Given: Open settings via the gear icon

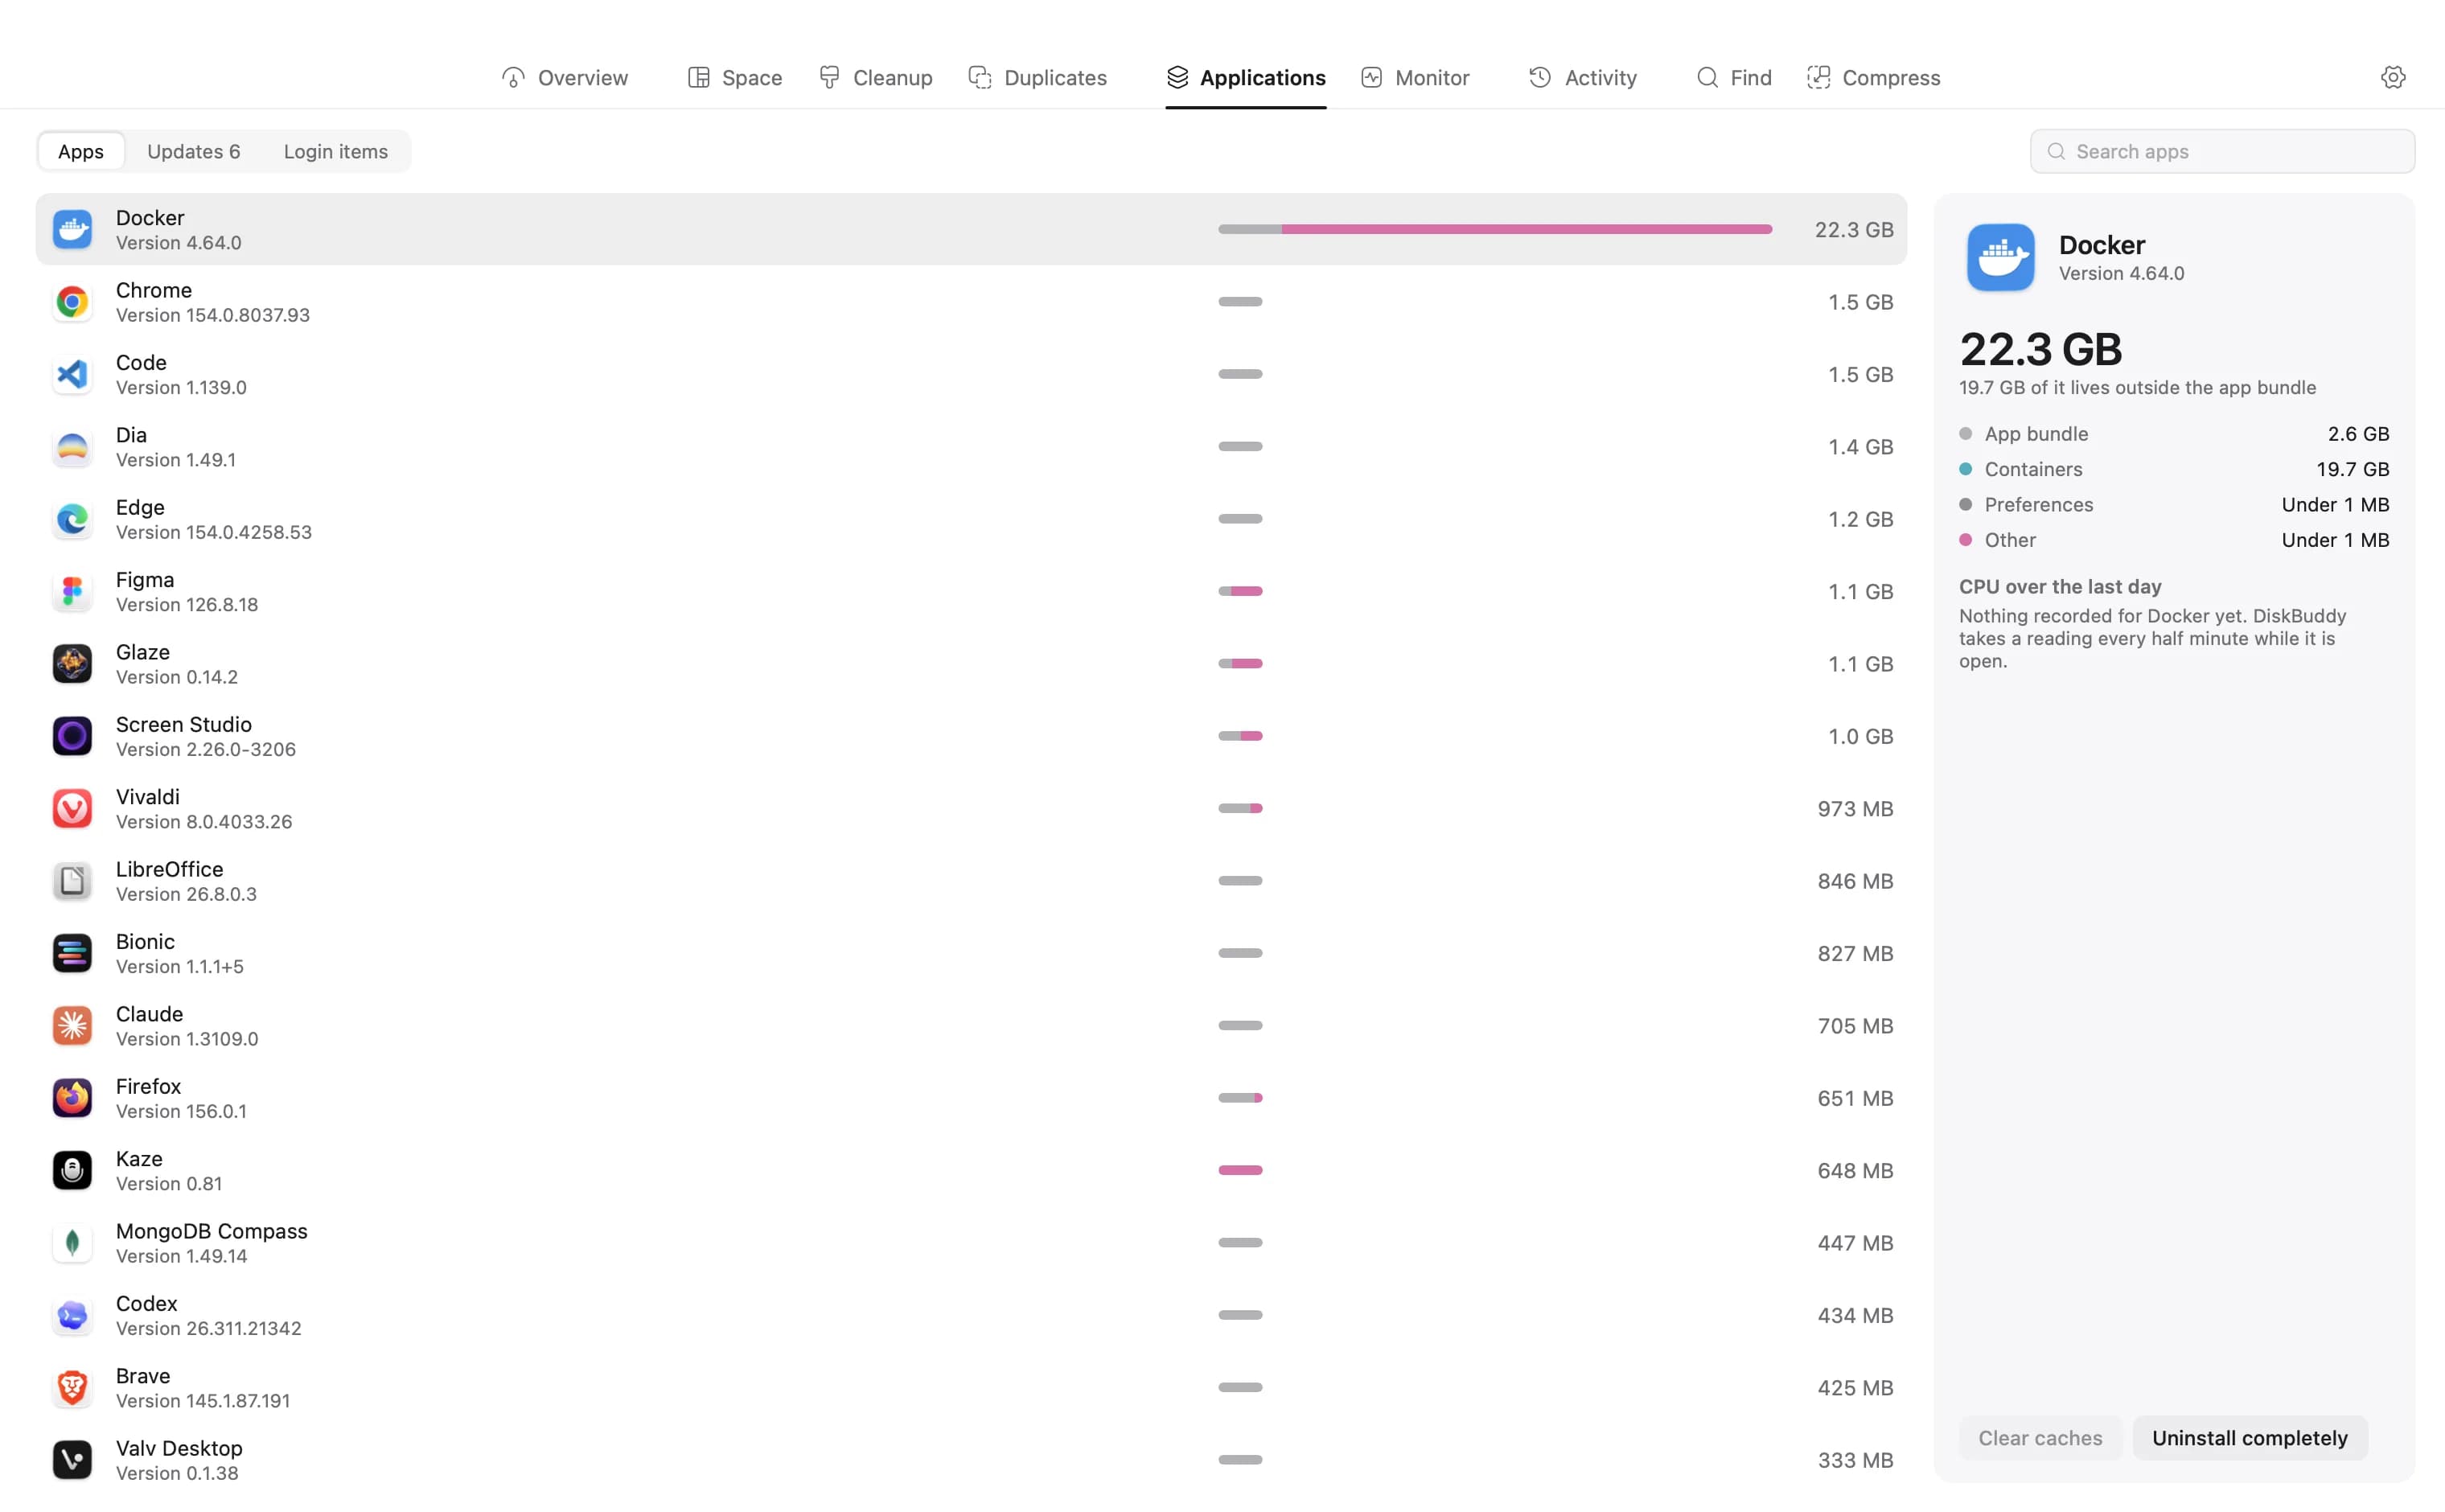Looking at the screenshot, I should click(2392, 77).
